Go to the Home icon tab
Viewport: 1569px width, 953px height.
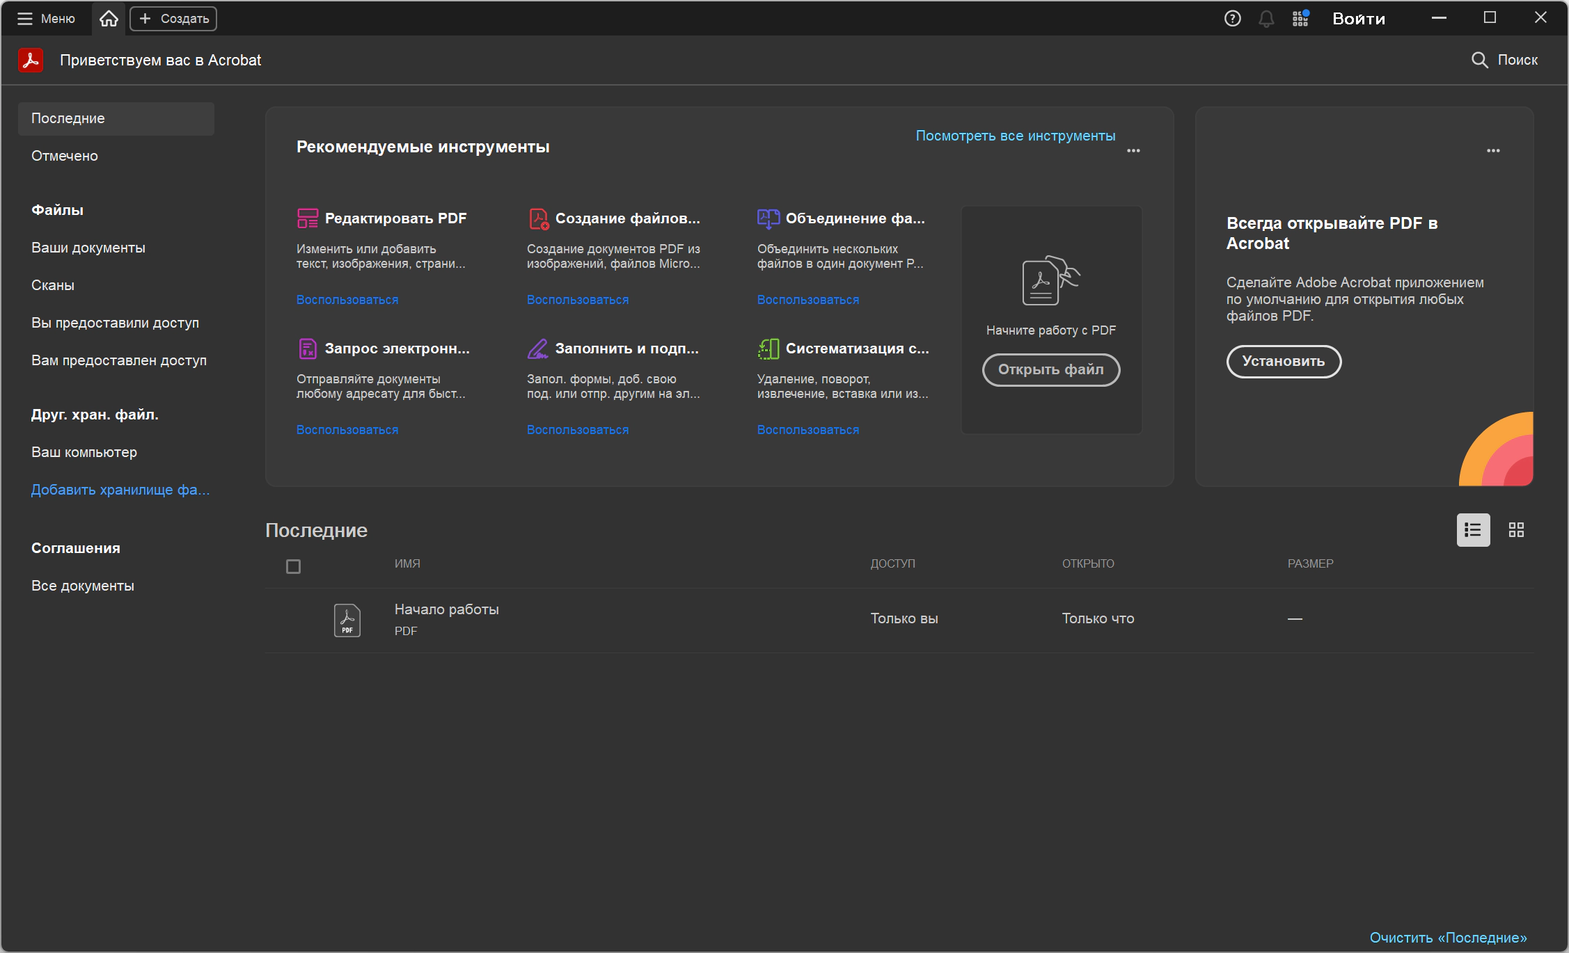[x=109, y=19]
